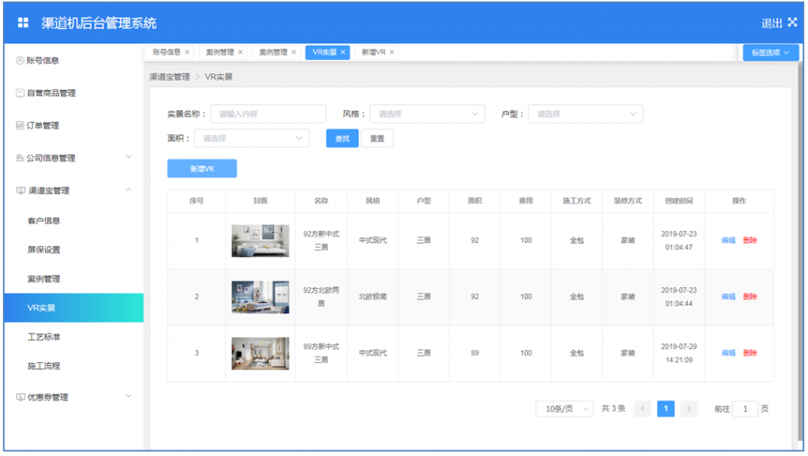Viewport: 808px width, 456px height.
Task: Click the exit fullscreen X icon
Action: tap(792, 22)
